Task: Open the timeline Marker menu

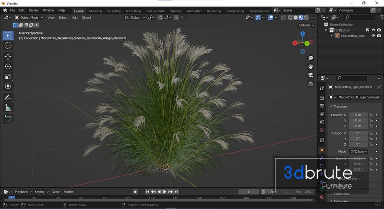Action: tap(69, 192)
